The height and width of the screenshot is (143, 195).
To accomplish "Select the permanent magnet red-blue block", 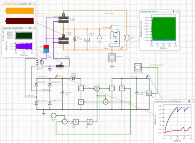I will coord(46,49).
